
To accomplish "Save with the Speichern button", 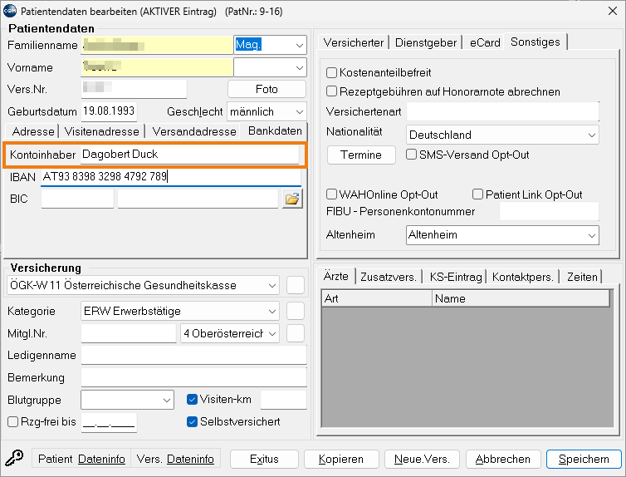I will tap(584, 459).
